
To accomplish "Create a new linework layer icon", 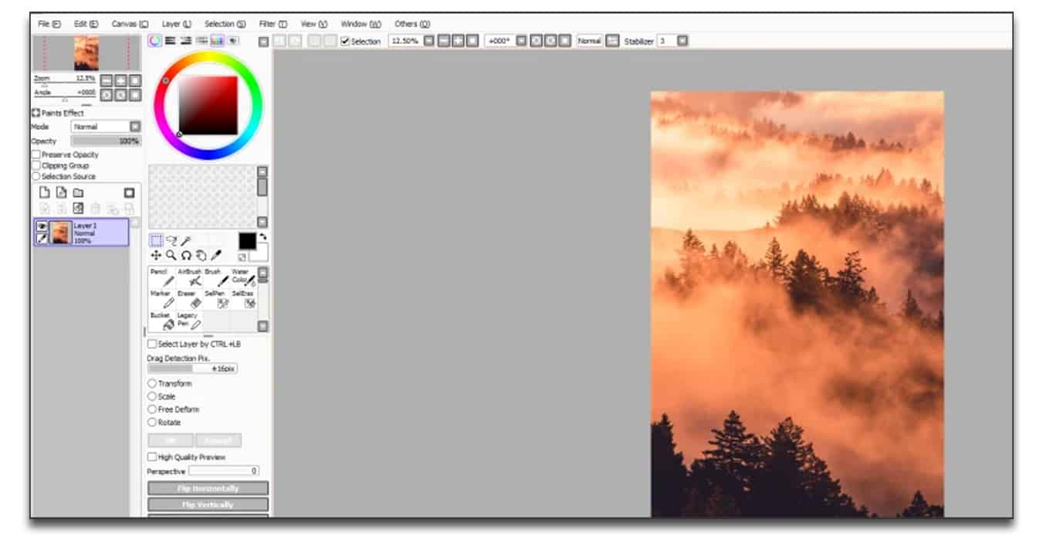I will (x=62, y=192).
